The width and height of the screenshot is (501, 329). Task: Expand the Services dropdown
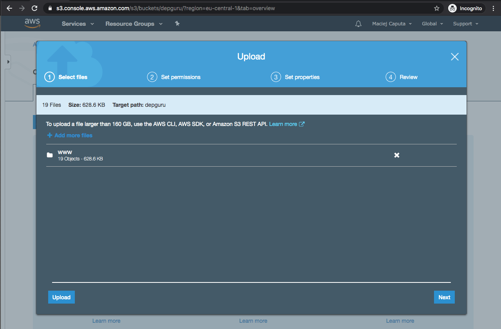pos(78,24)
